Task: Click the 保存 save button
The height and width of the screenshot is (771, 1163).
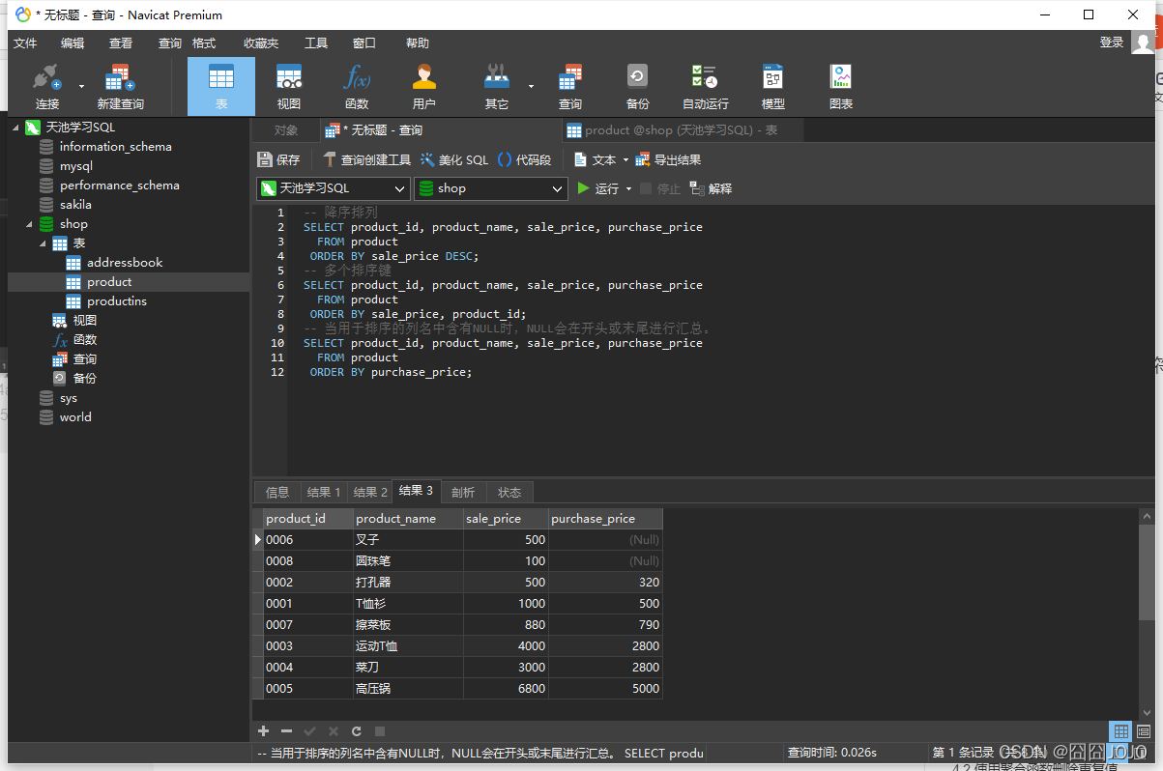Action: 278,159
